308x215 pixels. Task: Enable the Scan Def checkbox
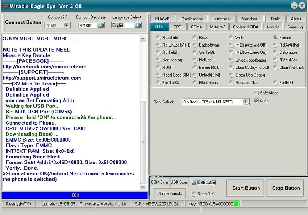(x=194, y=194)
